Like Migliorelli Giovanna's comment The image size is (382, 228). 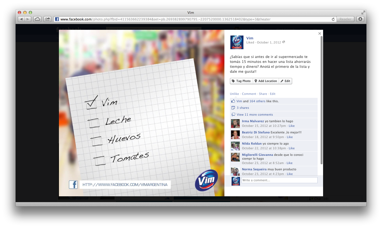(289, 163)
